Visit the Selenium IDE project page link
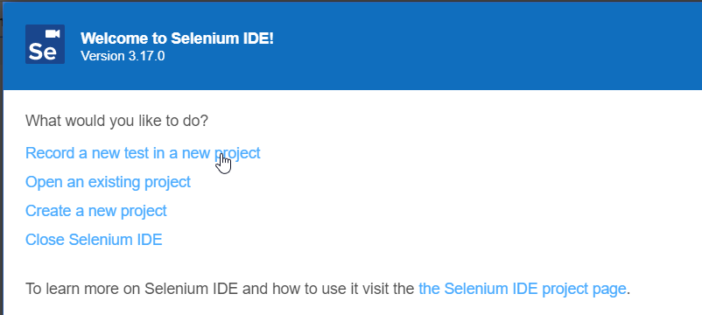The image size is (702, 315). (522, 289)
